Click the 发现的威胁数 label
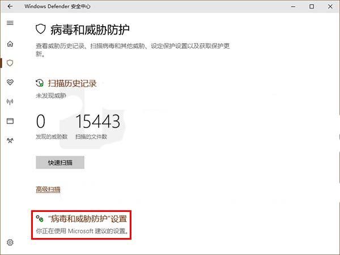The image size is (340, 255). [52, 137]
